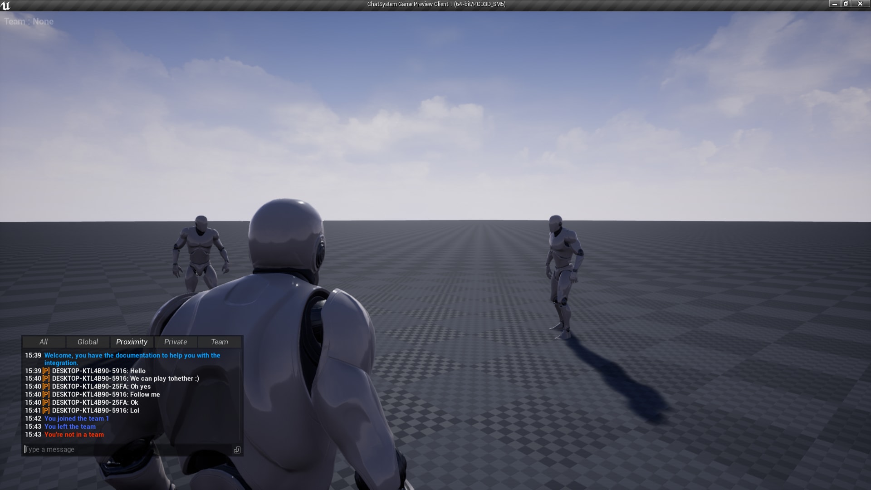The width and height of the screenshot is (871, 490).
Task: Focus the 'Type a message' input field
Action: (x=127, y=449)
